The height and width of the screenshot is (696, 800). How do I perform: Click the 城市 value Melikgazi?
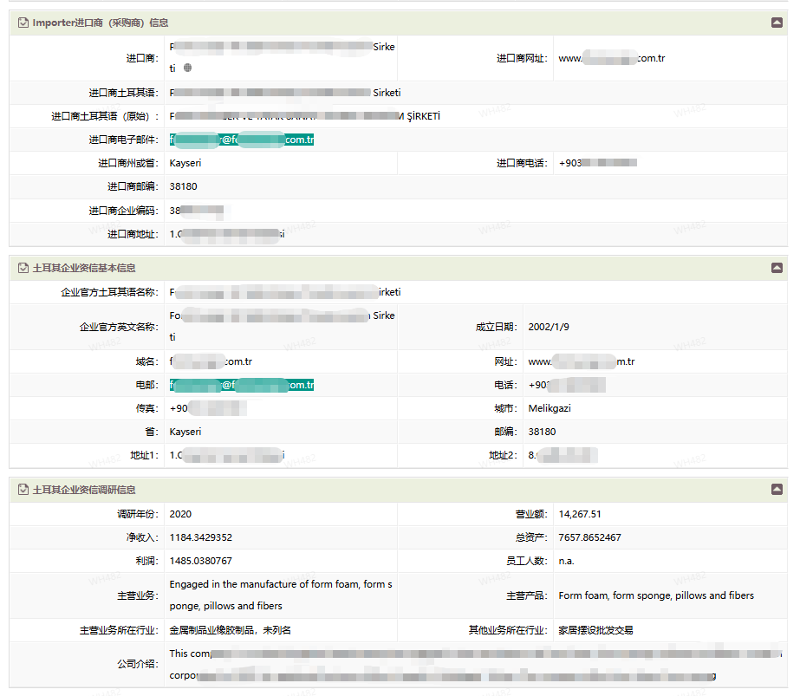click(550, 408)
